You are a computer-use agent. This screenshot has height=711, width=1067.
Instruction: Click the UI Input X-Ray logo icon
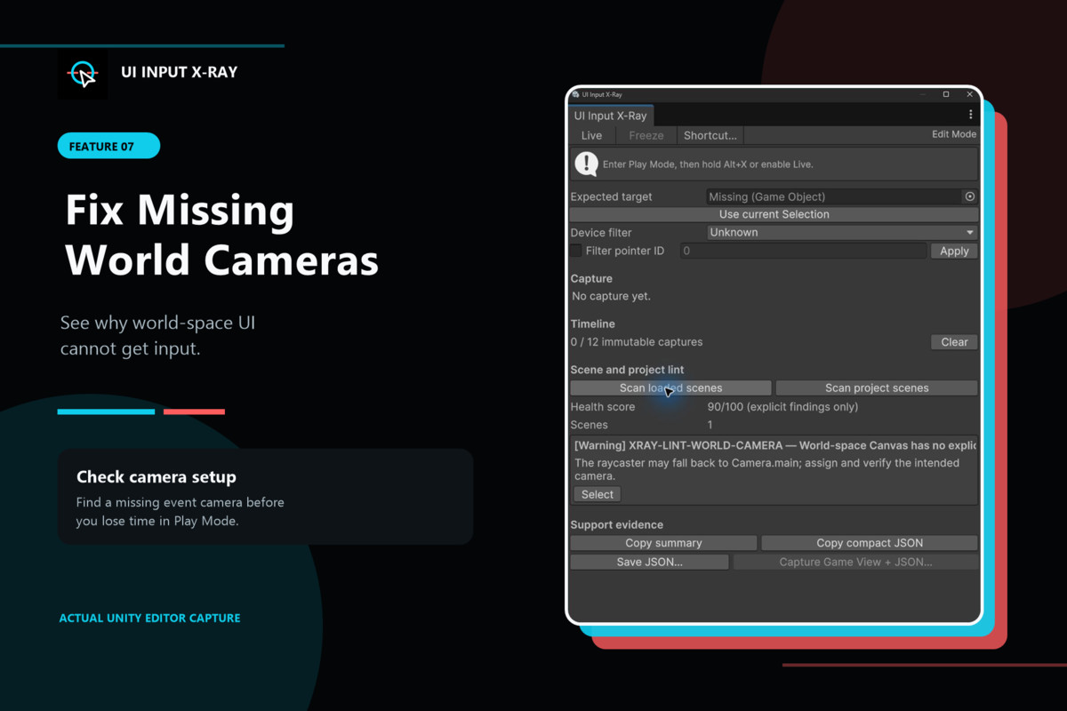click(83, 74)
